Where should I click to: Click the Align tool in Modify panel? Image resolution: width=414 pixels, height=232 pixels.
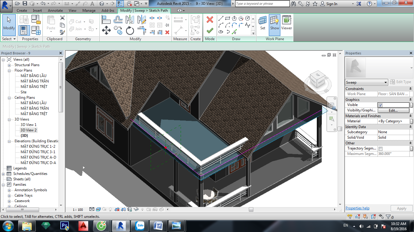point(106,20)
